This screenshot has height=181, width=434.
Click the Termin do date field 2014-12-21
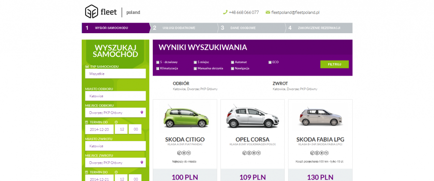pos(99,178)
